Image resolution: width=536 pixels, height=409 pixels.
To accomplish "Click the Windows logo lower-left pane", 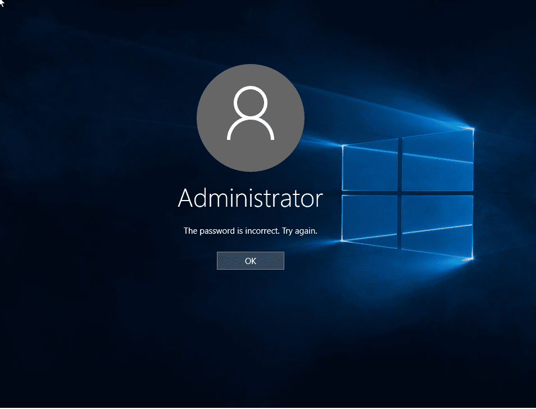I will 370,218.
